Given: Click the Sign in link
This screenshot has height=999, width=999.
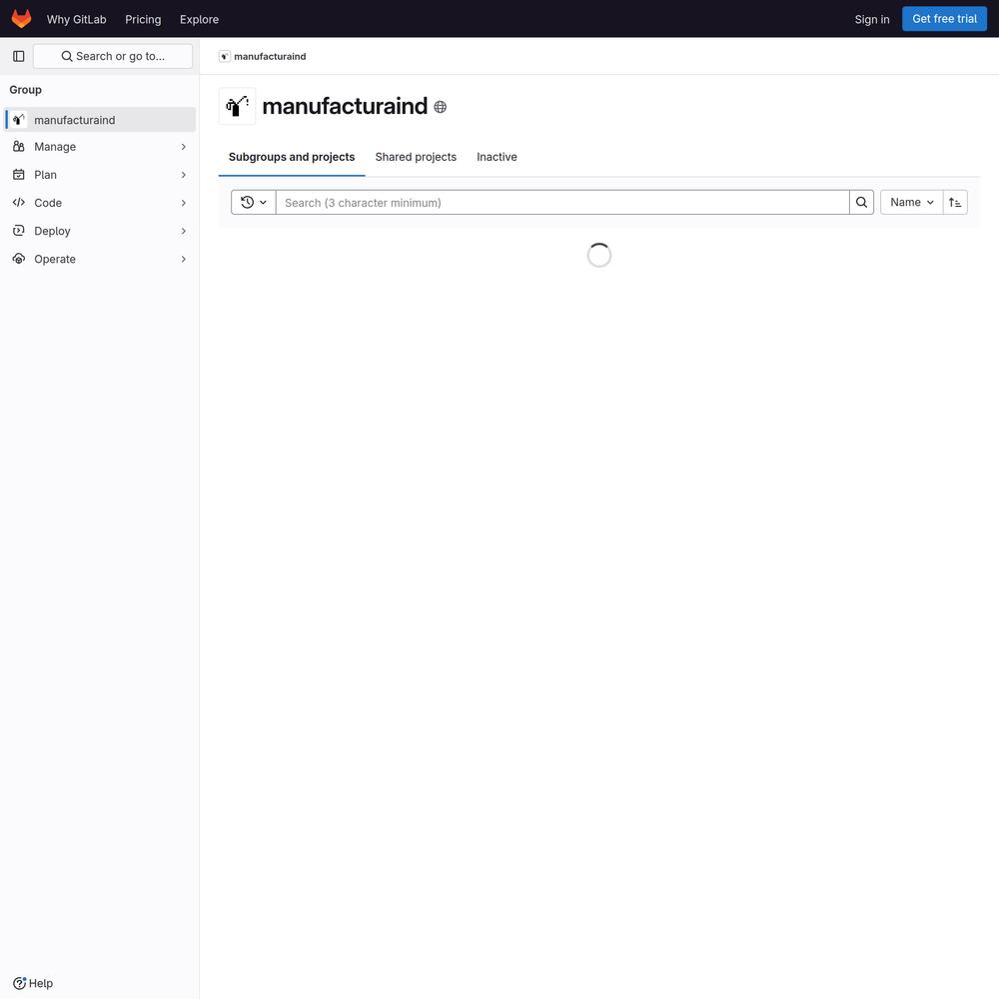Looking at the screenshot, I should [872, 19].
